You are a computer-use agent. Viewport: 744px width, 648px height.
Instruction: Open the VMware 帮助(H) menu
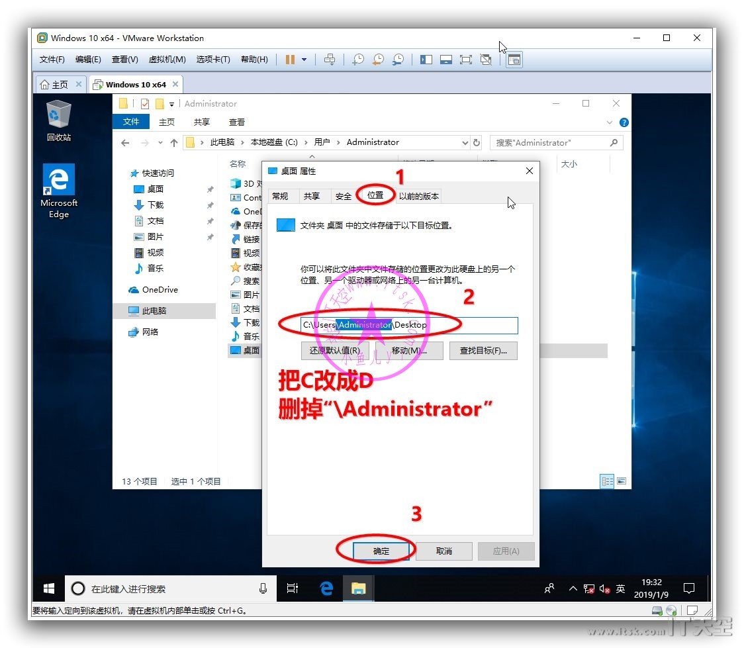click(x=254, y=60)
